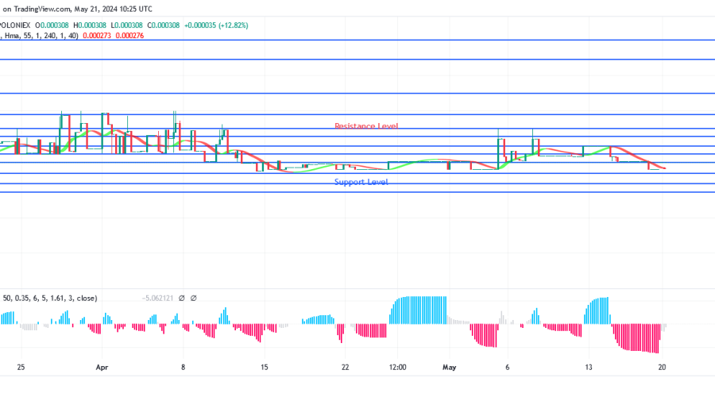
Task: Click the 13 date on time axis
Action: pos(589,368)
